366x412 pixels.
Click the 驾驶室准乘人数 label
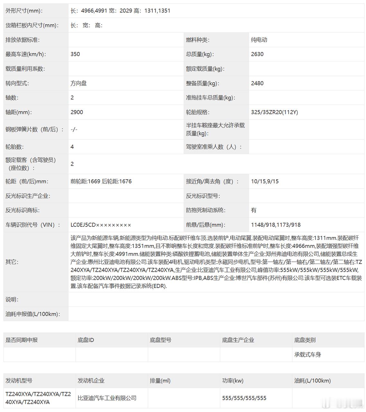pyautogui.click(x=214, y=147)
